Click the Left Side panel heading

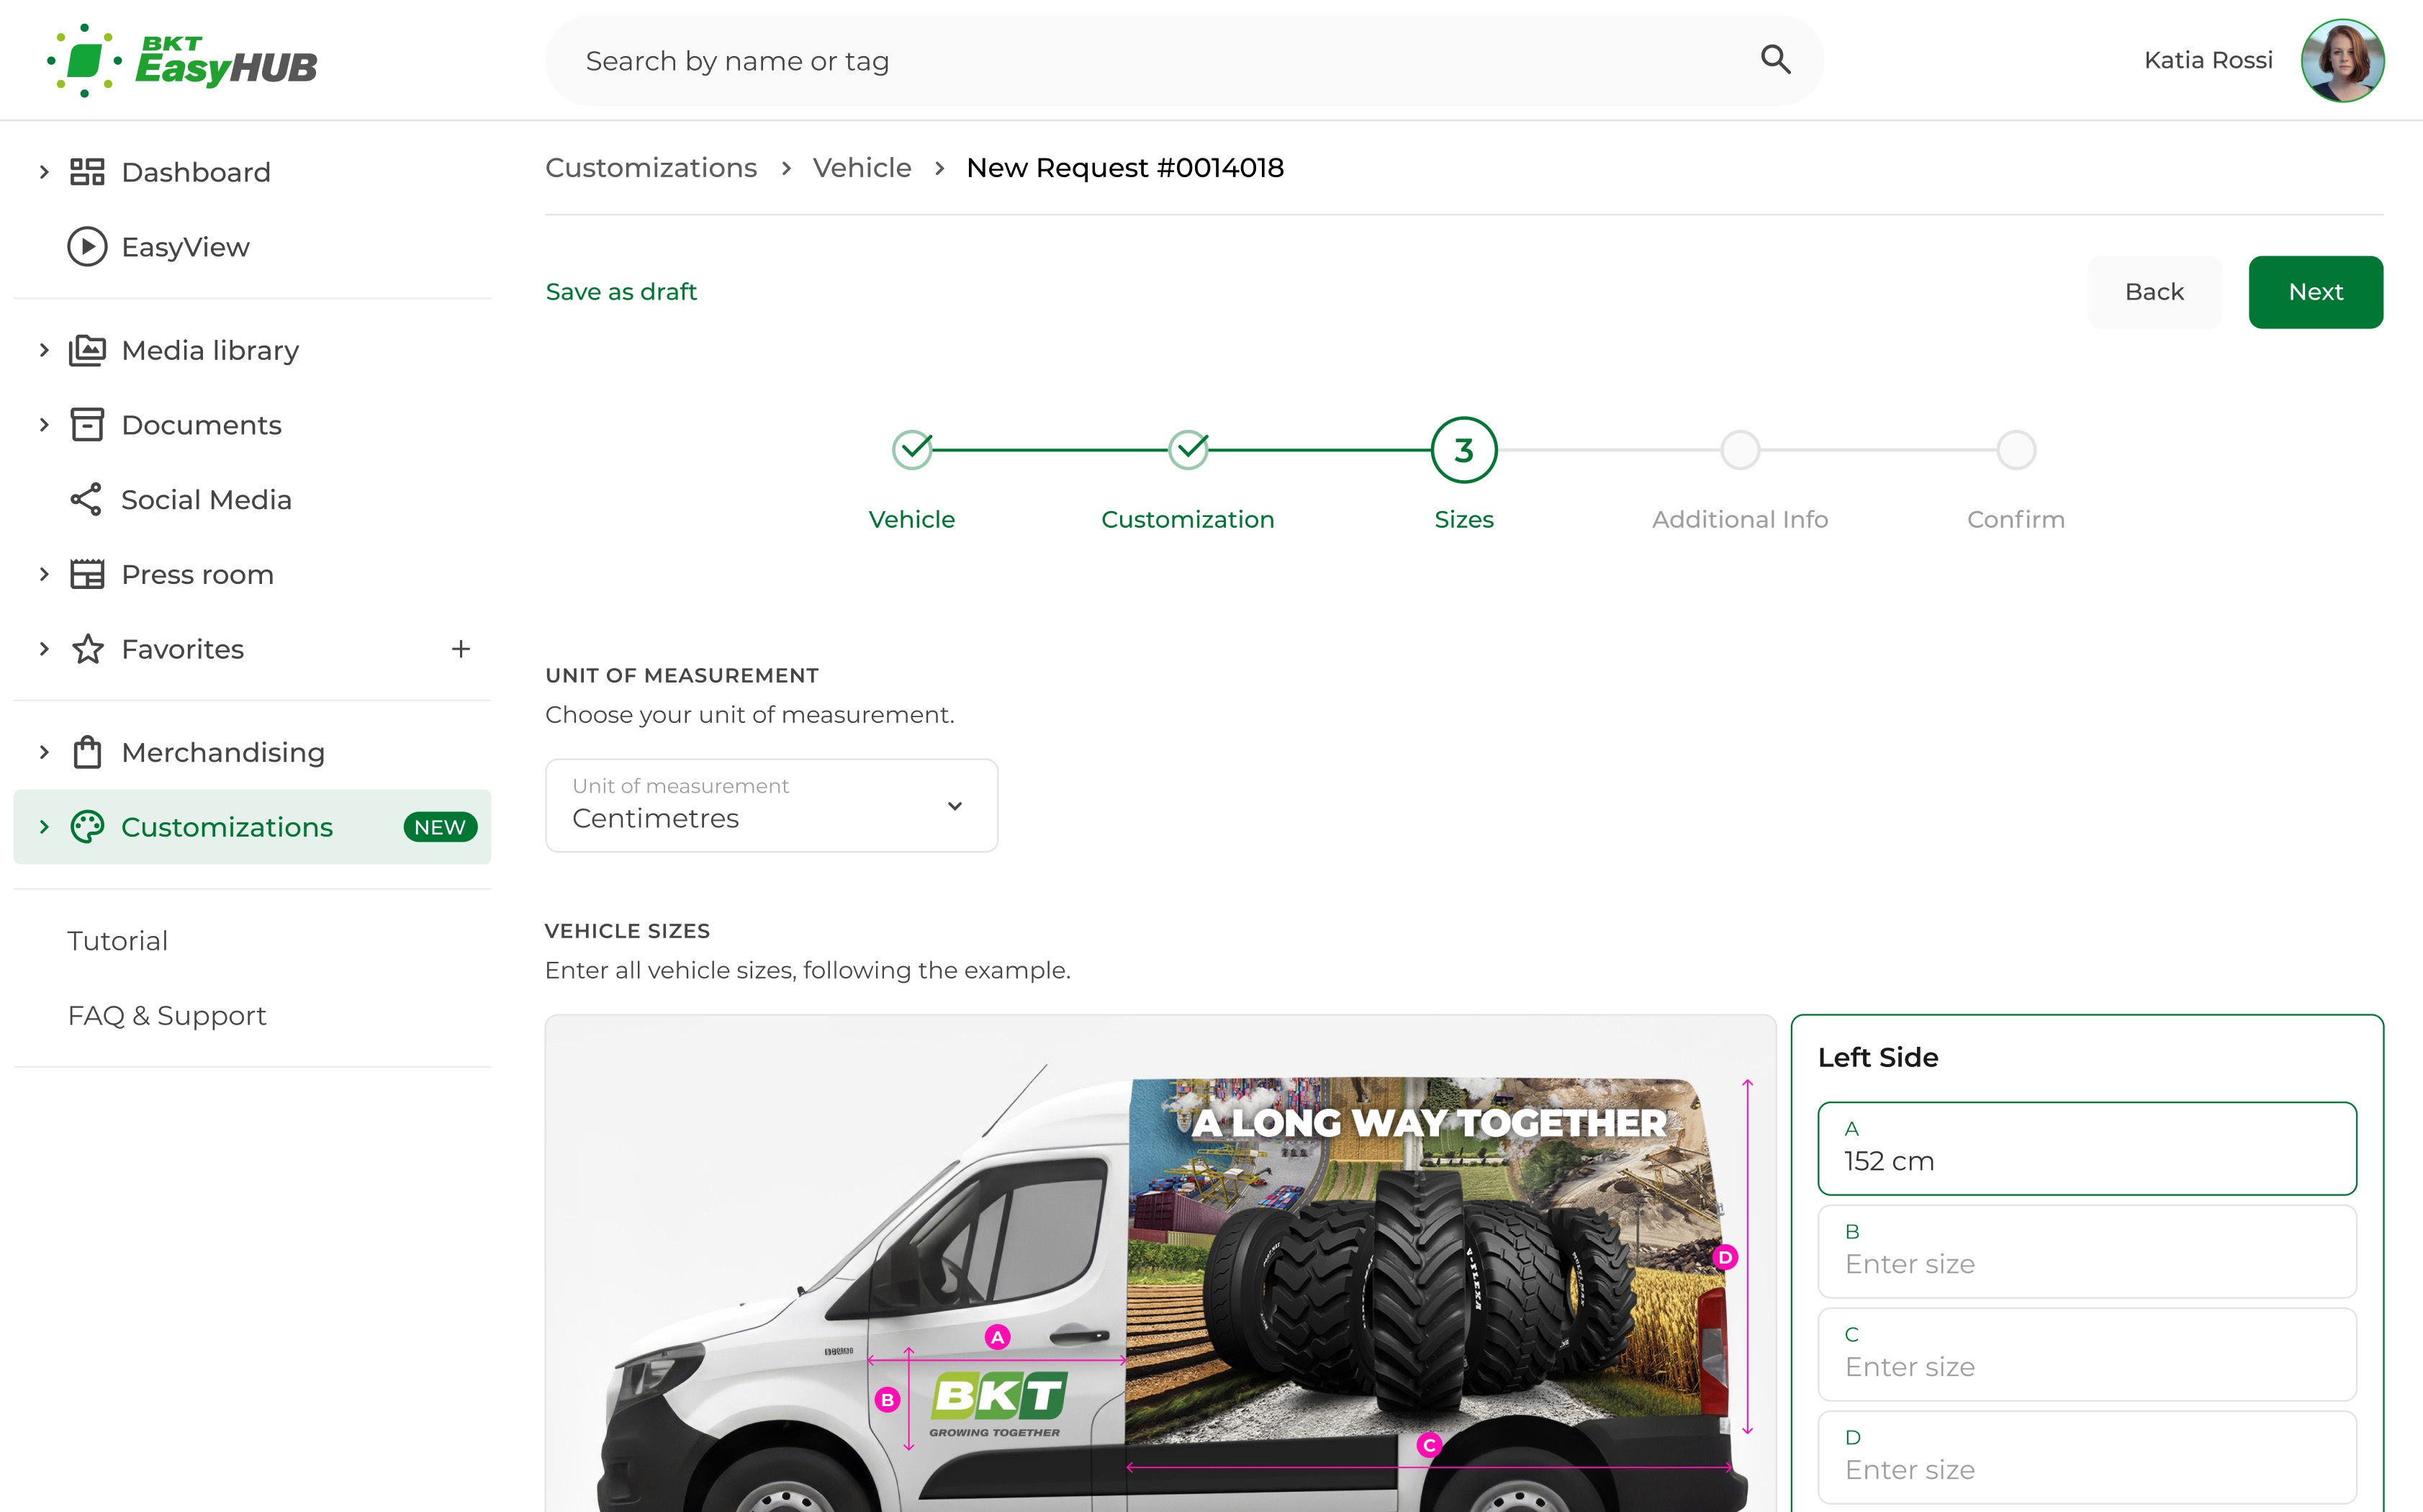pos(1878,1057)
